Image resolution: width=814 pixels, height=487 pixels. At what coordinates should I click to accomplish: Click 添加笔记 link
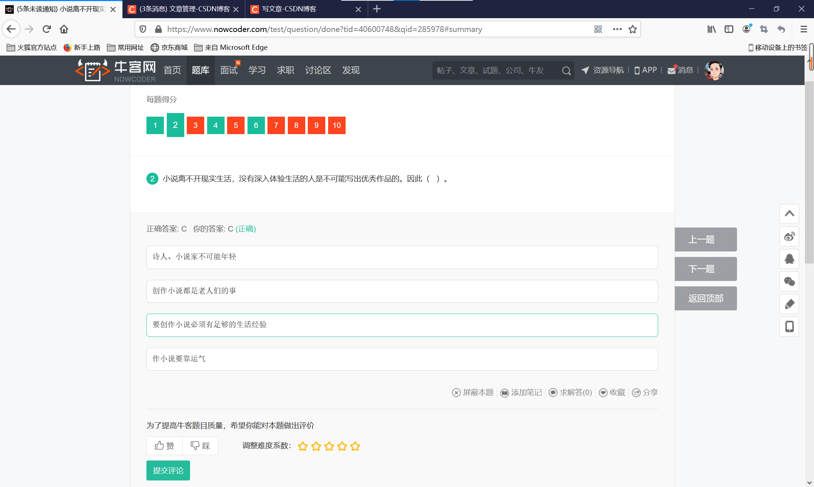coord(521,393)
